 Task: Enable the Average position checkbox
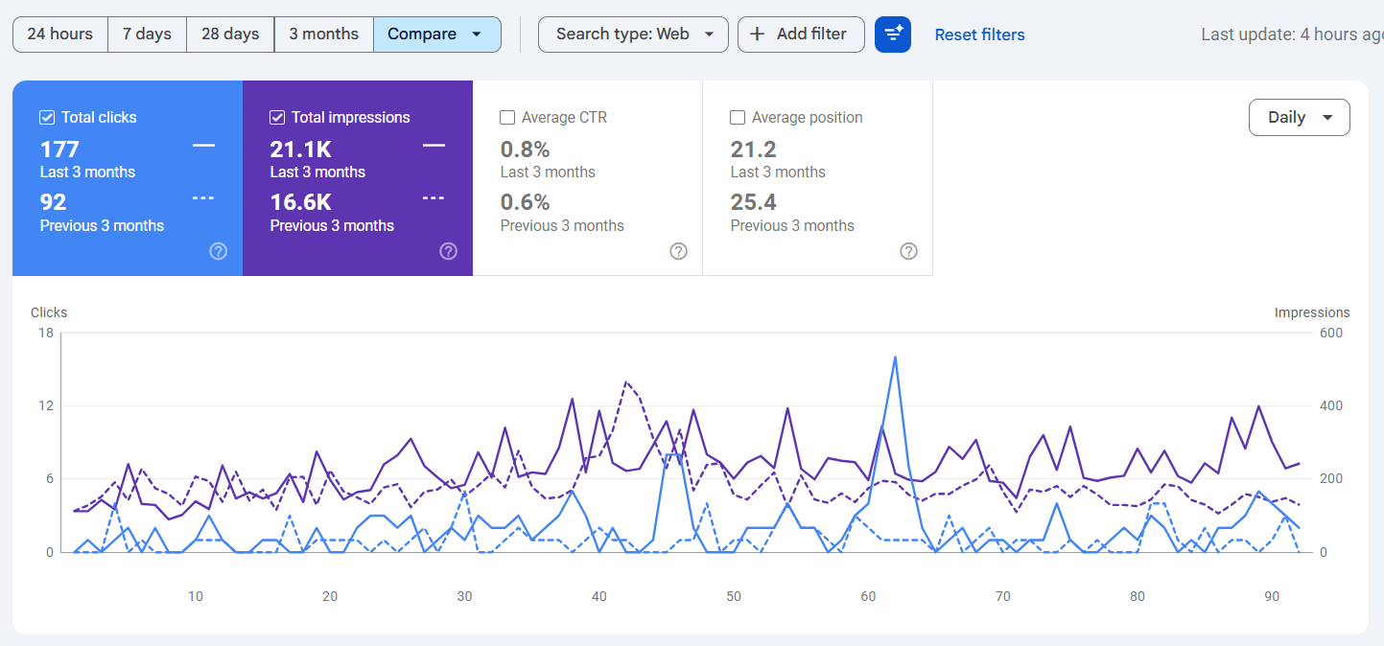coord(738,117)
